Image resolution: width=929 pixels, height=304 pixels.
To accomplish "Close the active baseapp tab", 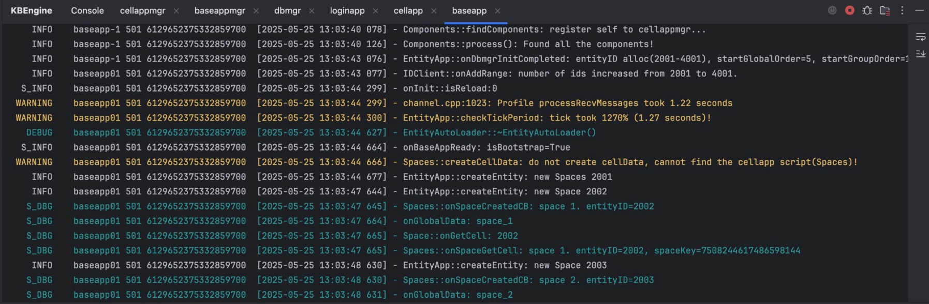I will pyautogui.click(x=497, y=11).
